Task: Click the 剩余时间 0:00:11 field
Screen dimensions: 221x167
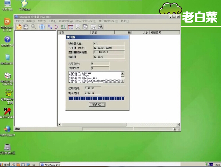Action: 93,93
